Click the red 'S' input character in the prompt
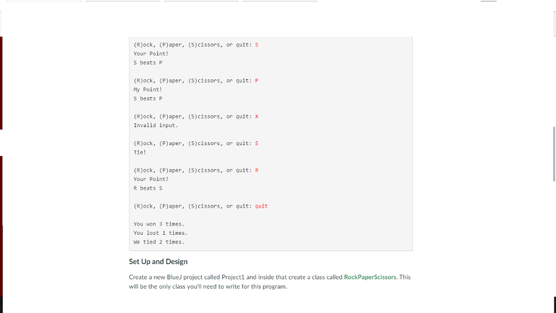The height and width of the screenshot is (313, 556). pos(256,45)
